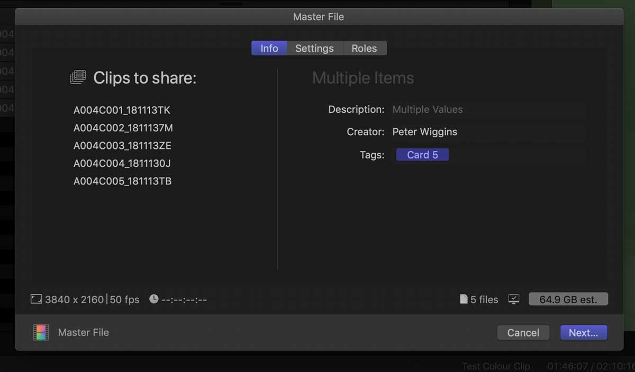Click the Clips to share: heading
Image resolution: width=635 pixels, height=372 pixels.
pyautogui.click(x=145, y=78)
